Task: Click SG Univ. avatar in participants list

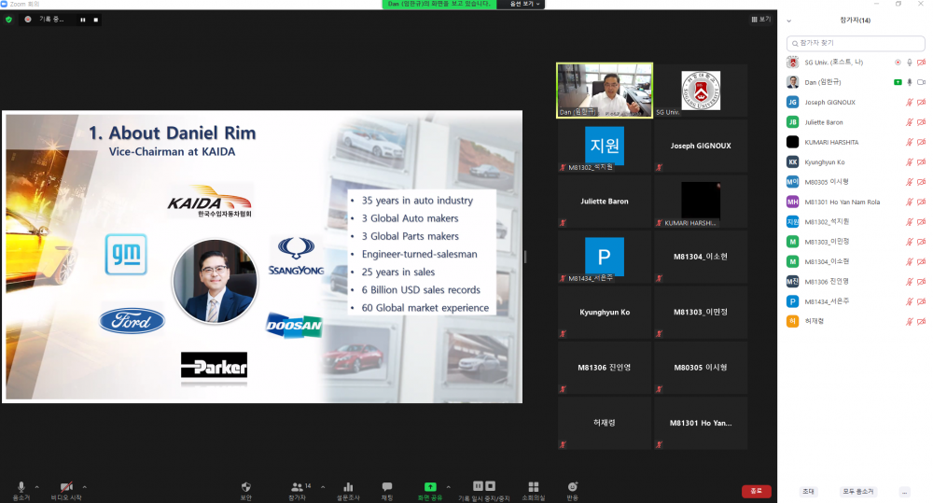Action: [792, 62]
